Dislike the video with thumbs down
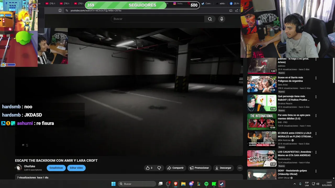Viewport: 335px width, 188px height. pyautogui.click(x=159, y=168)
